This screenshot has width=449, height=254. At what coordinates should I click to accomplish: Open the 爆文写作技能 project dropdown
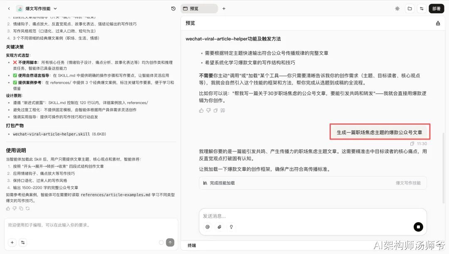tap(37, 8)
